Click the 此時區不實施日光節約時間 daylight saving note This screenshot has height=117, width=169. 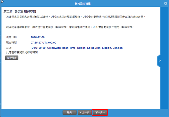click(x=22, y=52)
